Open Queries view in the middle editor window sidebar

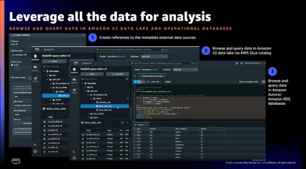point(35,68)
